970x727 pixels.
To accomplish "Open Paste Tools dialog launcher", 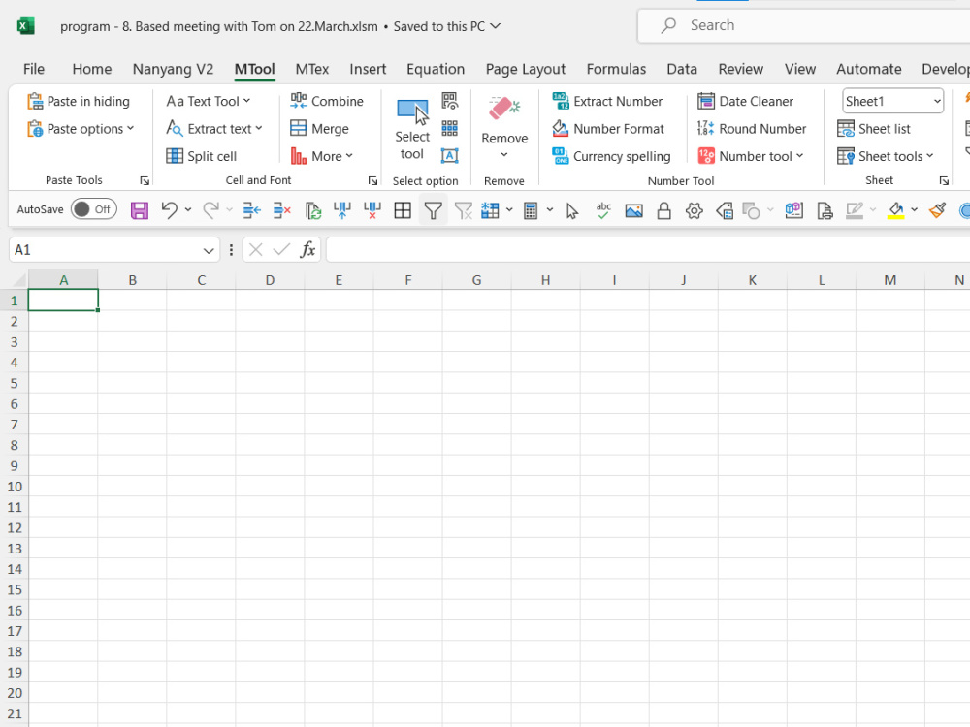I will (x=145, y=180).
